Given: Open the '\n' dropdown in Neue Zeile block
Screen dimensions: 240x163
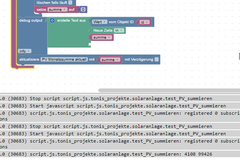Looking at the screenshot, I should [x=119, y=30].
